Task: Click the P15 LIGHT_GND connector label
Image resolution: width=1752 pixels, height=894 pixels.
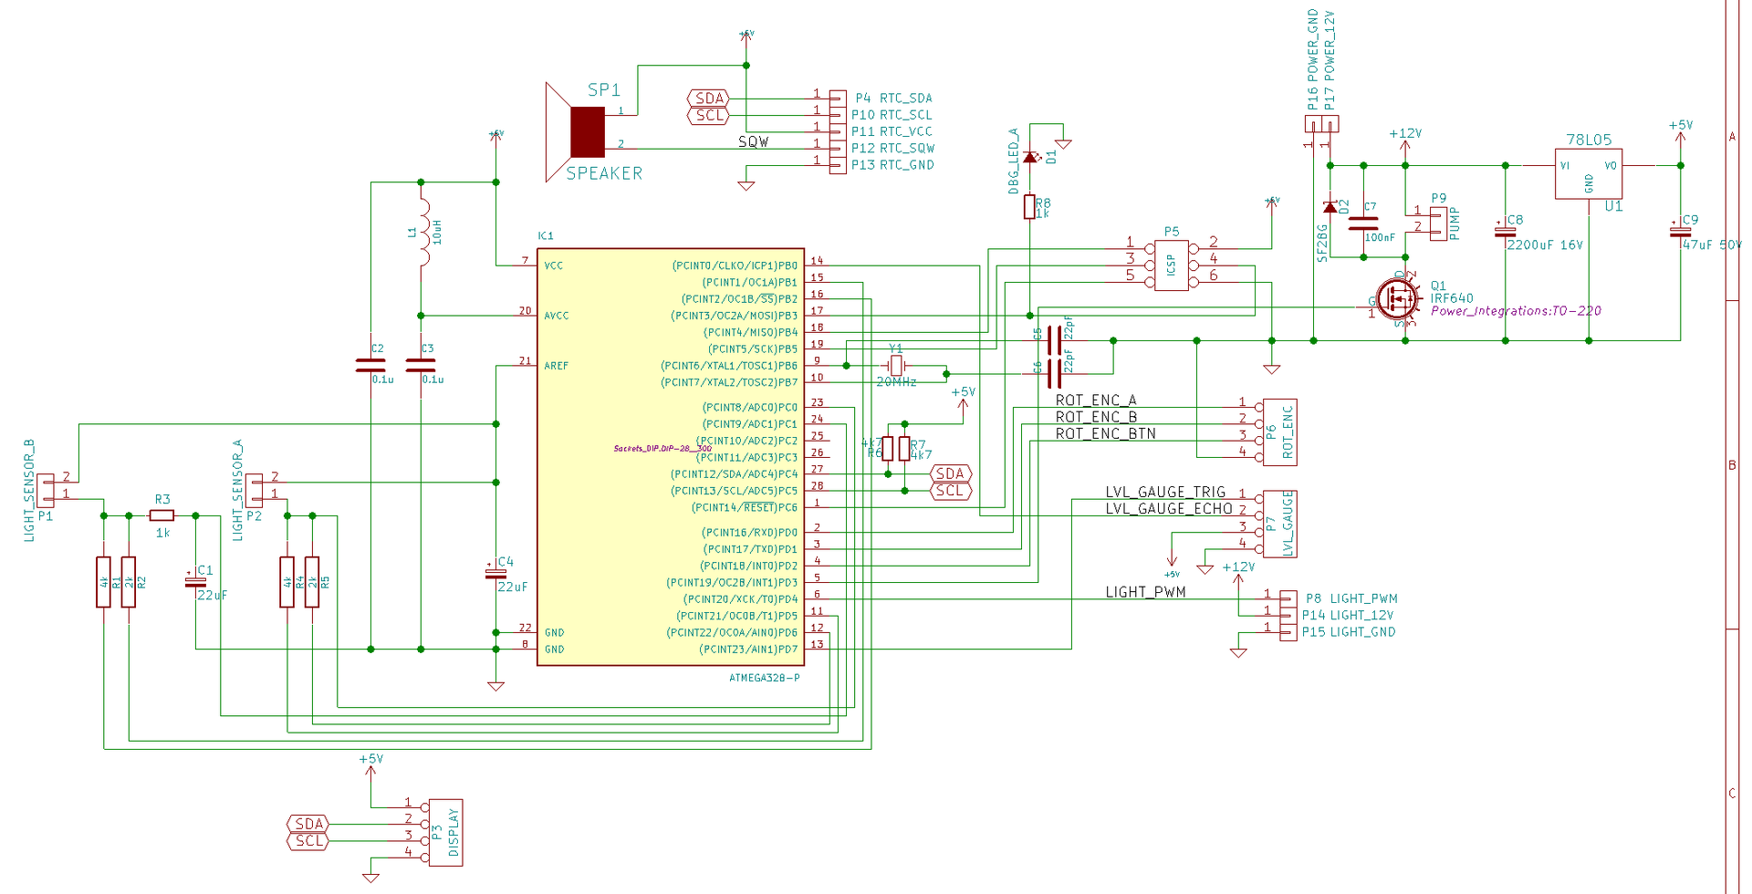Action: point(1349,632)
